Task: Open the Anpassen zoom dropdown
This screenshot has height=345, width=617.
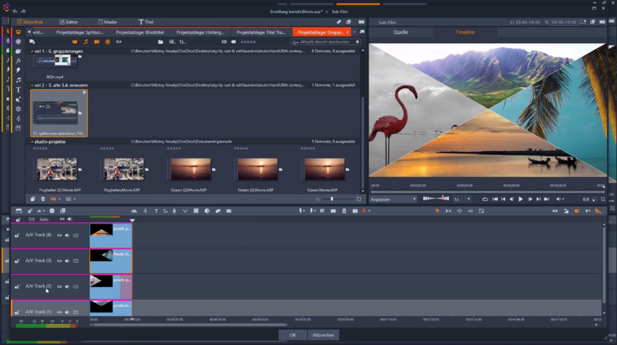Action: (393, 199)
